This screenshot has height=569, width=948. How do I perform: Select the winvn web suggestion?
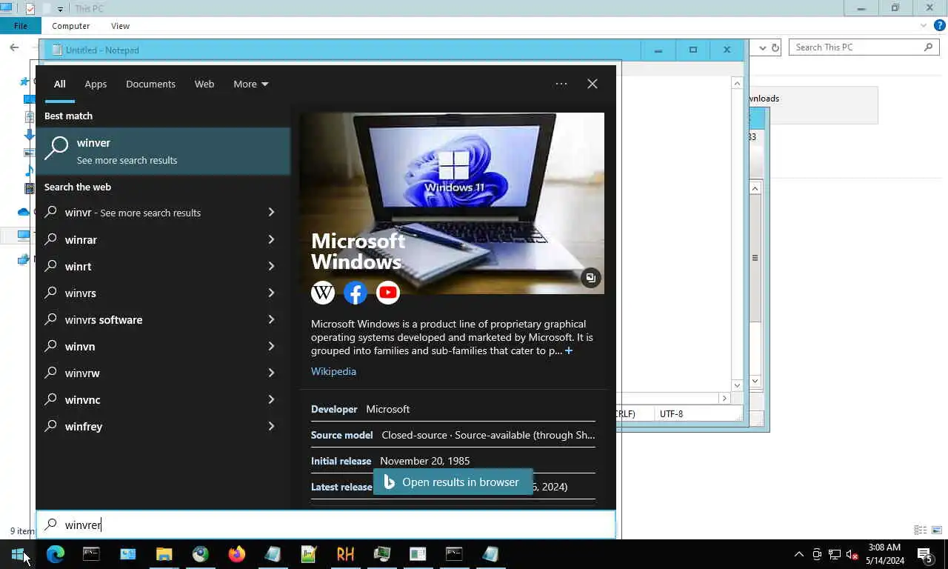[163, 346]
